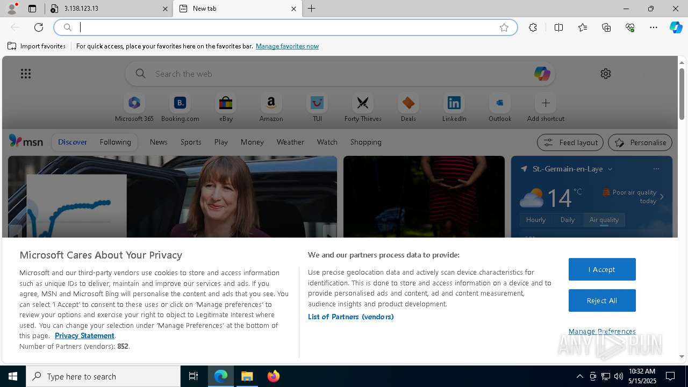
Task: Expand Poor air quality today arrow
Action: pos(662,197)
